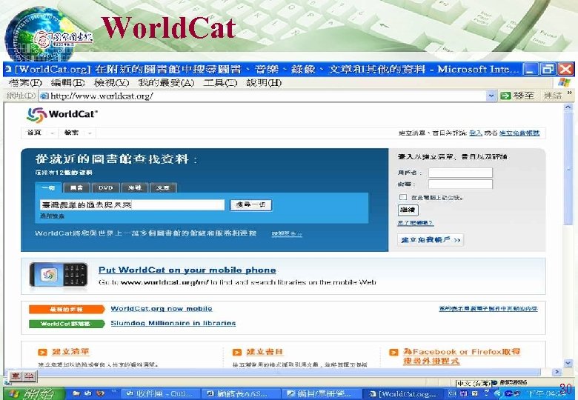Select the DVD search tab
The height and width of the screenshot is (400, 578).
point(105,188)
